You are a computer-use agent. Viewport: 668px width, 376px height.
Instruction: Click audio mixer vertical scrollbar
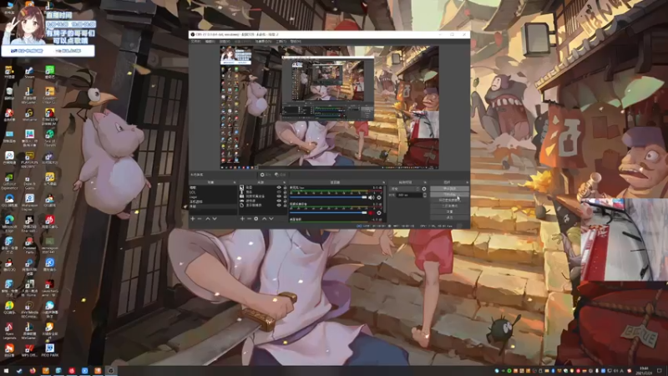[x=385, y=201]
